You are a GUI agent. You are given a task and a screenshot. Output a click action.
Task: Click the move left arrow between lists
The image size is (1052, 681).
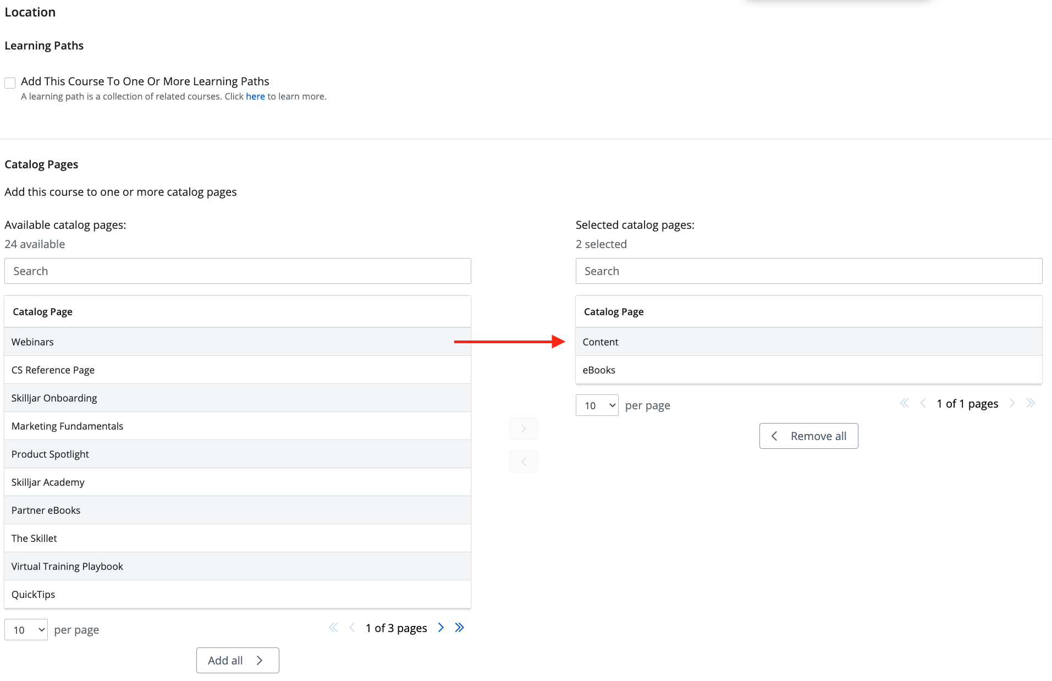coord(523,462)
